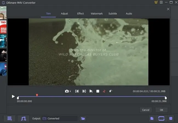Screen dimensions: 178x123
Task: Play the selected segment icon
Action: [x=91, y=91]
